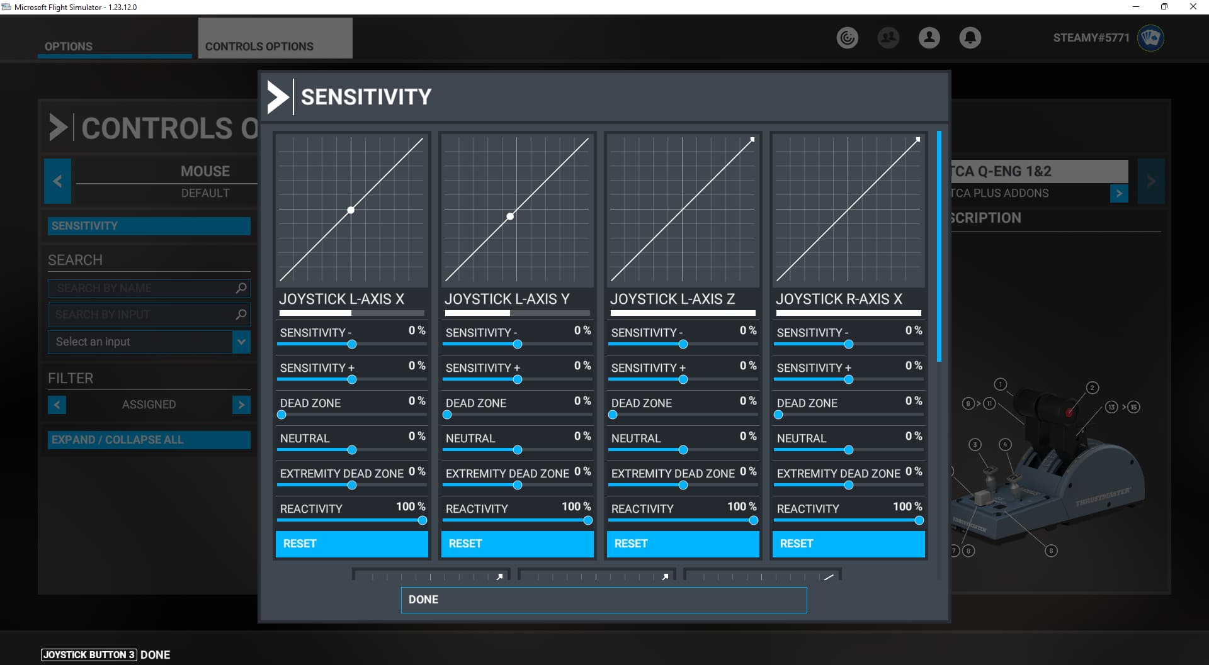This screenshot has width=1209, height=665.
Task: Click the sensitivity panel arrow logo
Action: 278,97
